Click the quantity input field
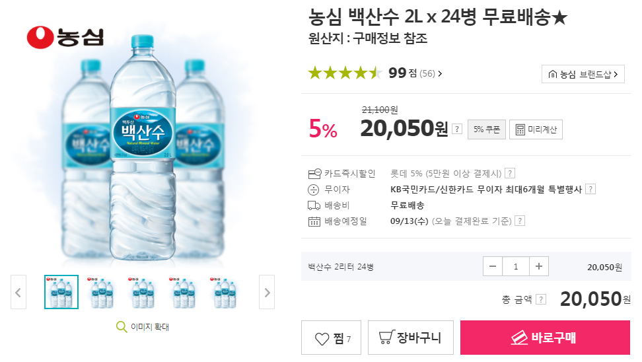Screen dimensions: 642x362 (x=516, y=267)
